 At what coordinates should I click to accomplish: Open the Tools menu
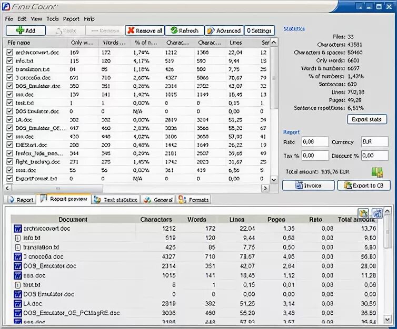[x=53, y=19]
